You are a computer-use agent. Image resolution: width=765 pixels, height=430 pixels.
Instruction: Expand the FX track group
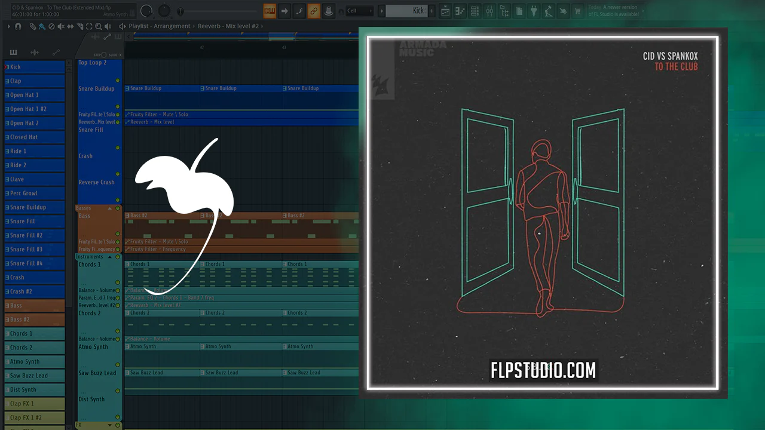[109, 425]
